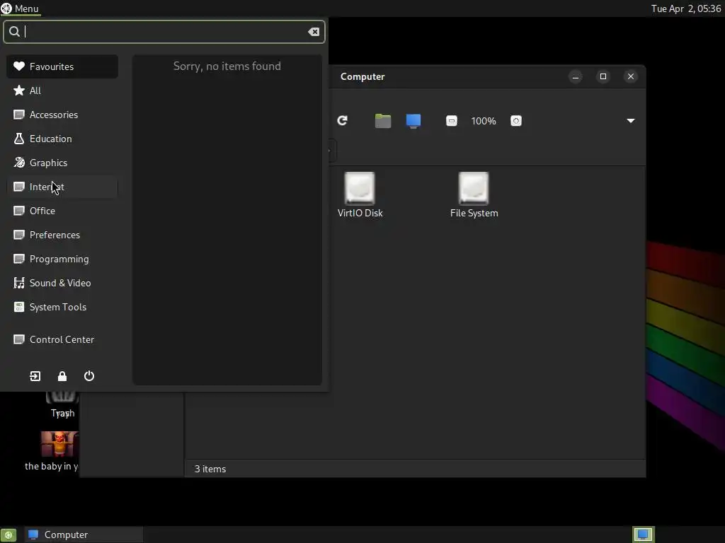Close the Computer window
Viewport: 725px width, 543px height.
[631, 76]
